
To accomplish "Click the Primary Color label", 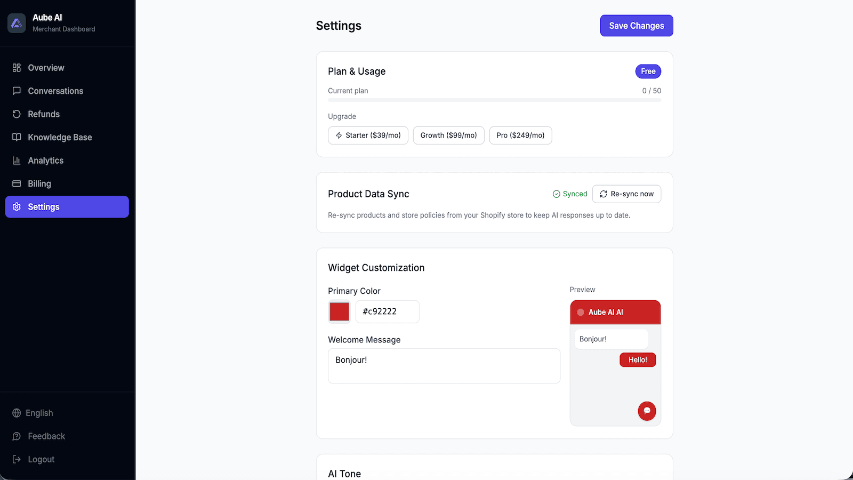I will [x=354, y=291].
